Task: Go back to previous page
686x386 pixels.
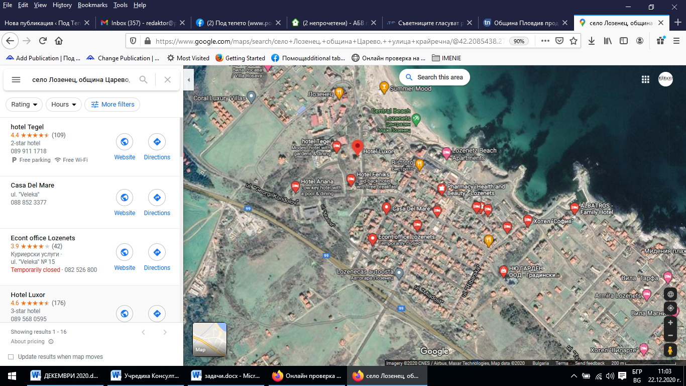Action: click(10, 41)
